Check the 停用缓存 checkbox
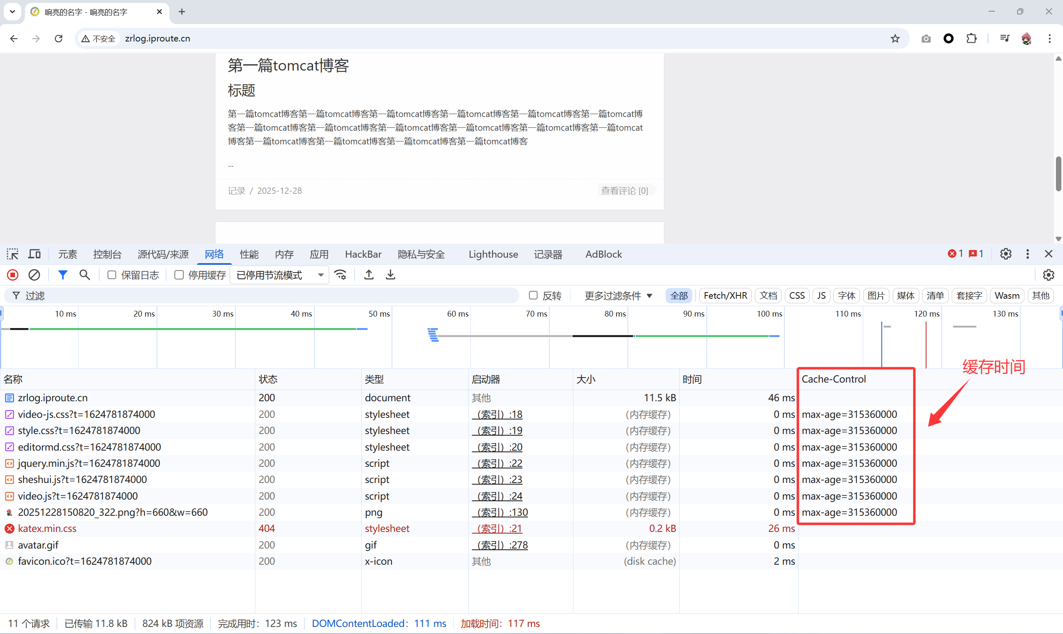 coord(179,275)
